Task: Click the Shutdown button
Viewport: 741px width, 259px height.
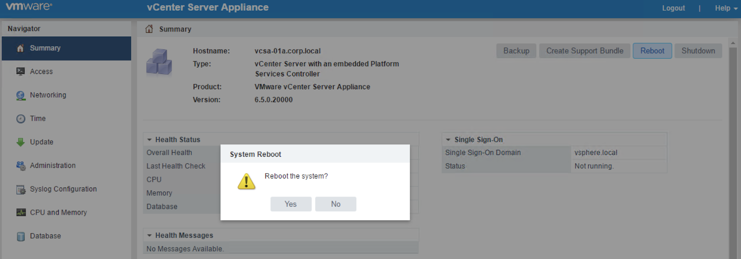Action: tap(698, 51)
